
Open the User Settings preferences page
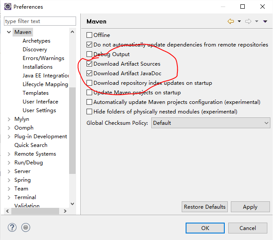[x=39, y=110]
